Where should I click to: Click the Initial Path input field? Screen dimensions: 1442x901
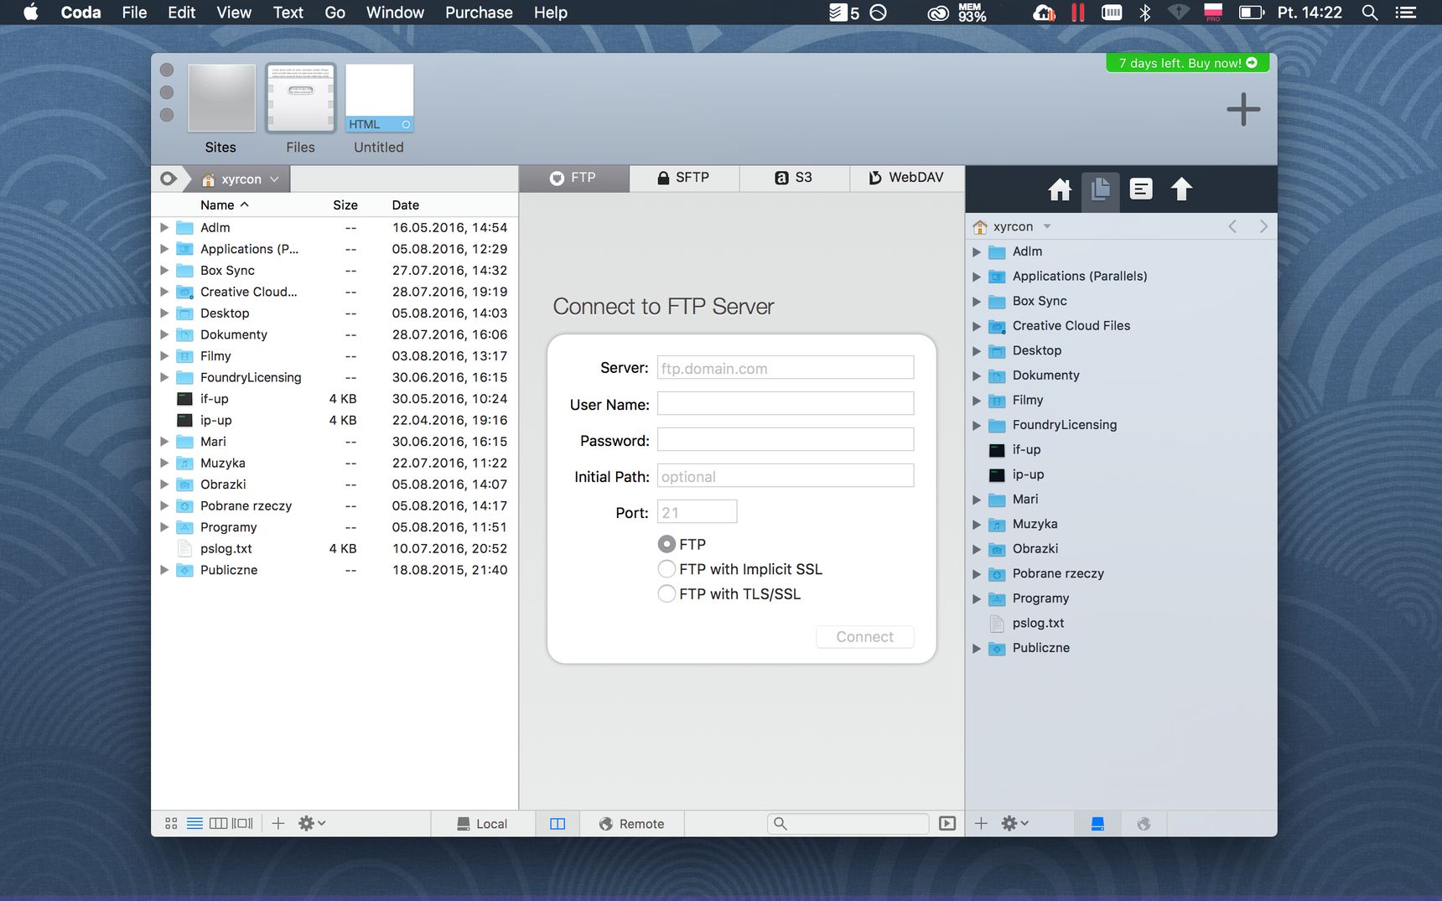[785, 476]
